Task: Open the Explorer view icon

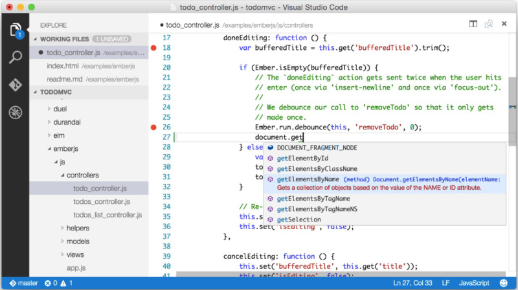Action: click(x=15, y=30)
